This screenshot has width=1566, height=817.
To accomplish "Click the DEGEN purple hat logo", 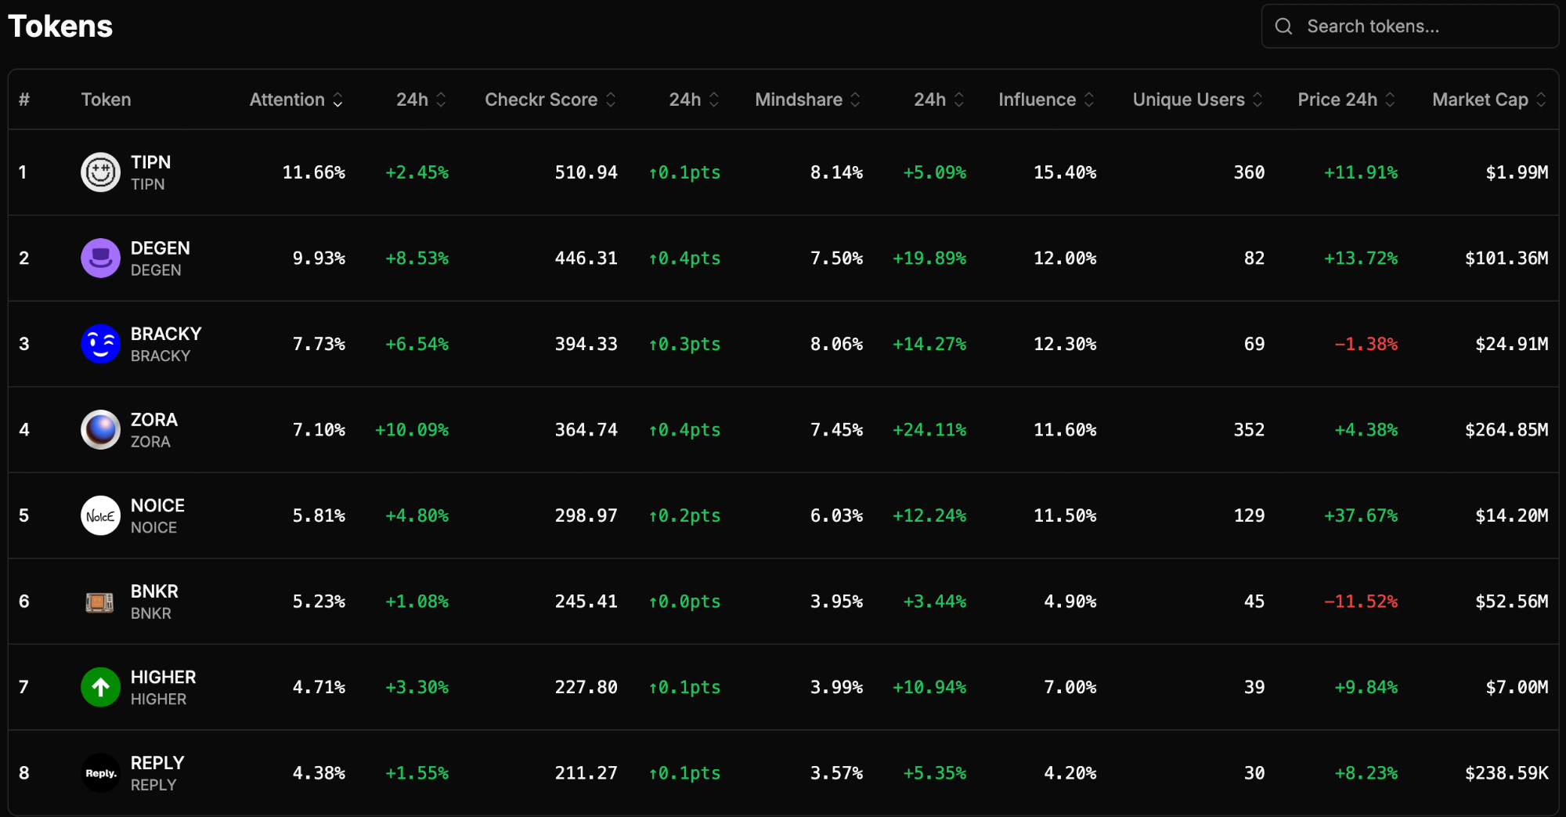I will coord(100,258).
